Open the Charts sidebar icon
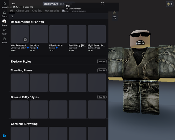 (4, 13)
